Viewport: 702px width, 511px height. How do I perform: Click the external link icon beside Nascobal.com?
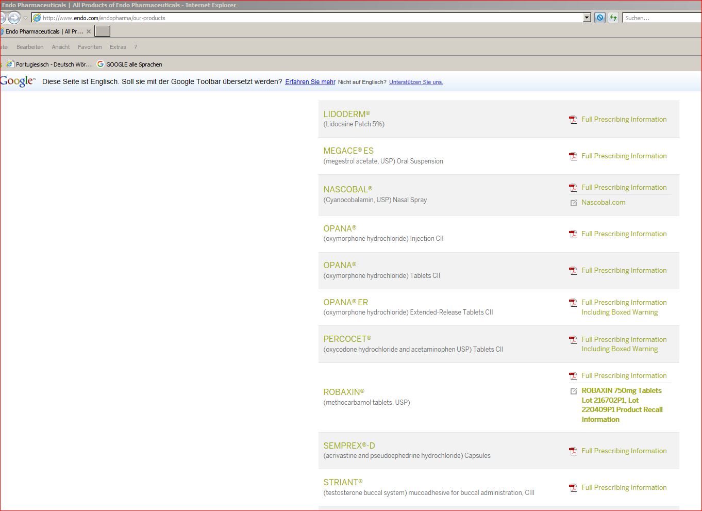click(x=573, y=203)
